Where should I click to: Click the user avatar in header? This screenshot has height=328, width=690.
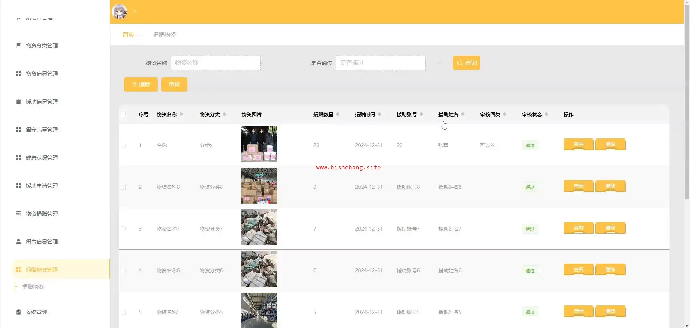click(120, 12)
